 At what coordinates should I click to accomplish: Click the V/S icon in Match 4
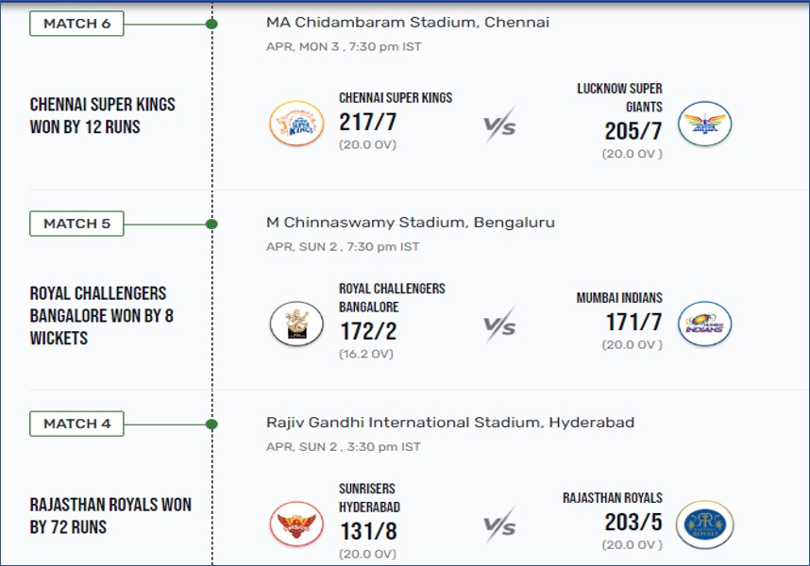[499, 525]
